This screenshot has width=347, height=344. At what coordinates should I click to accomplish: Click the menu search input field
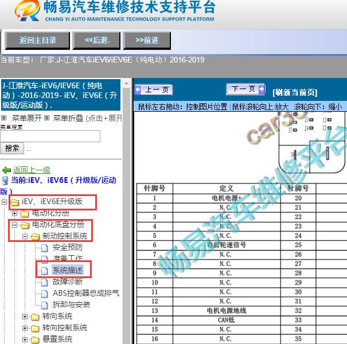50,136
